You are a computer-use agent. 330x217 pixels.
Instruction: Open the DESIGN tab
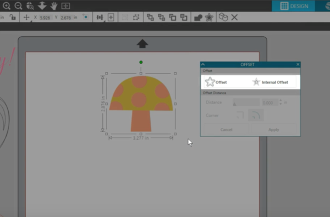[294, 6]
